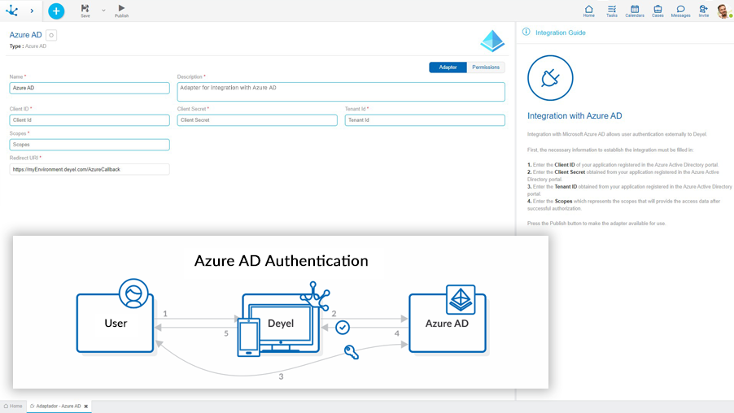734x413 pixels.
Task: Click the Client Secret input field
Action: (257, 120)
